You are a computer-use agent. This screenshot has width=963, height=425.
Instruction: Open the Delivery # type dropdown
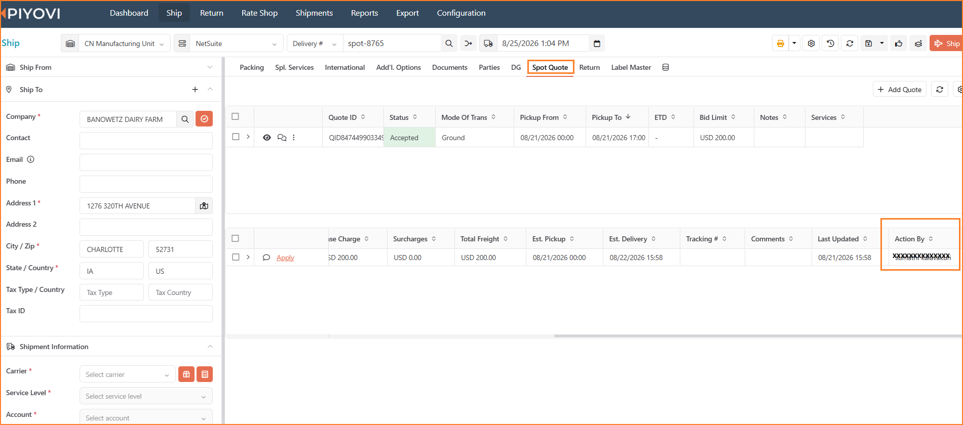tap(315, 44)
